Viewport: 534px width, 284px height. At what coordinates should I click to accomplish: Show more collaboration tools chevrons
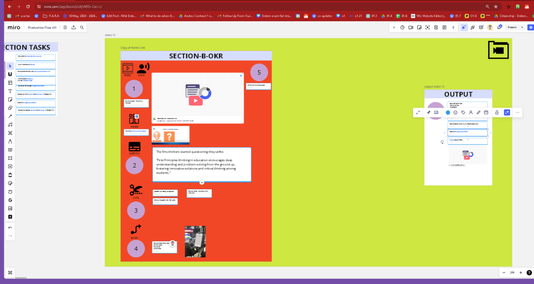(453, 28)
